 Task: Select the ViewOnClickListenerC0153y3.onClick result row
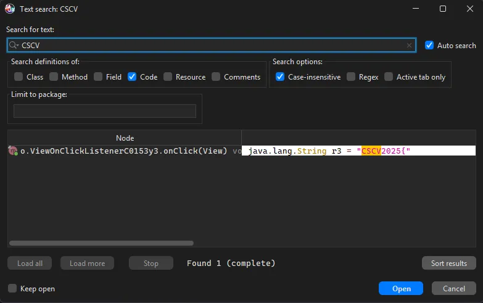coord(123,151)
